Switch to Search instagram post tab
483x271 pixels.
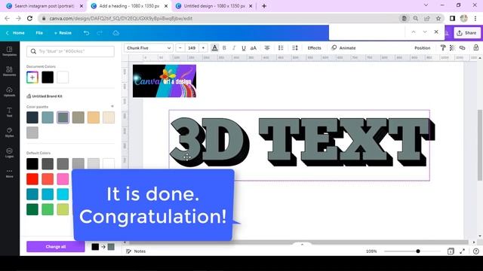(x=45, y=6)
